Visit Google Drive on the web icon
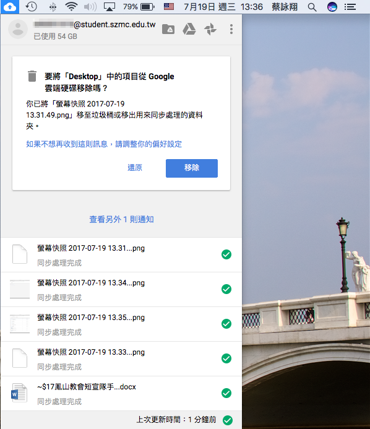The width and height of the screenshot is (370, 429). click(189, 29)
